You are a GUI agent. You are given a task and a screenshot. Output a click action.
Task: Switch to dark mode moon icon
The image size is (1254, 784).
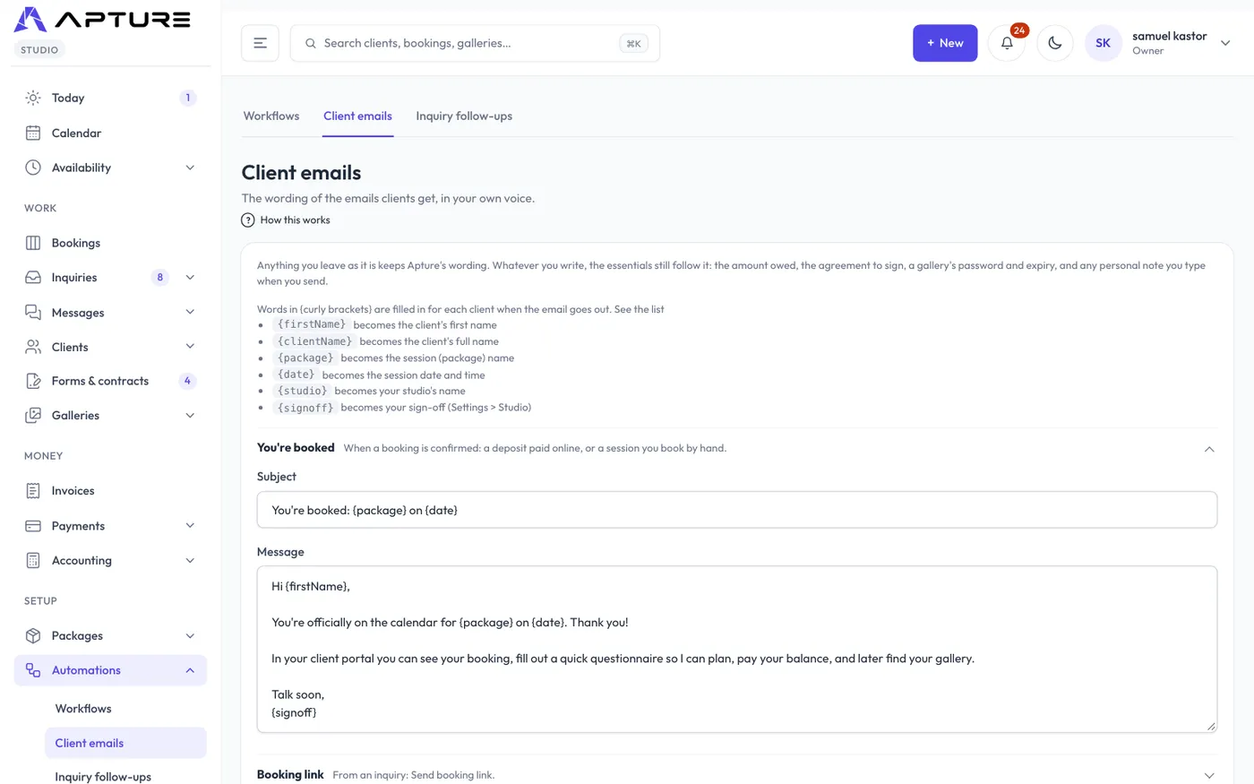coord(1055,43)
